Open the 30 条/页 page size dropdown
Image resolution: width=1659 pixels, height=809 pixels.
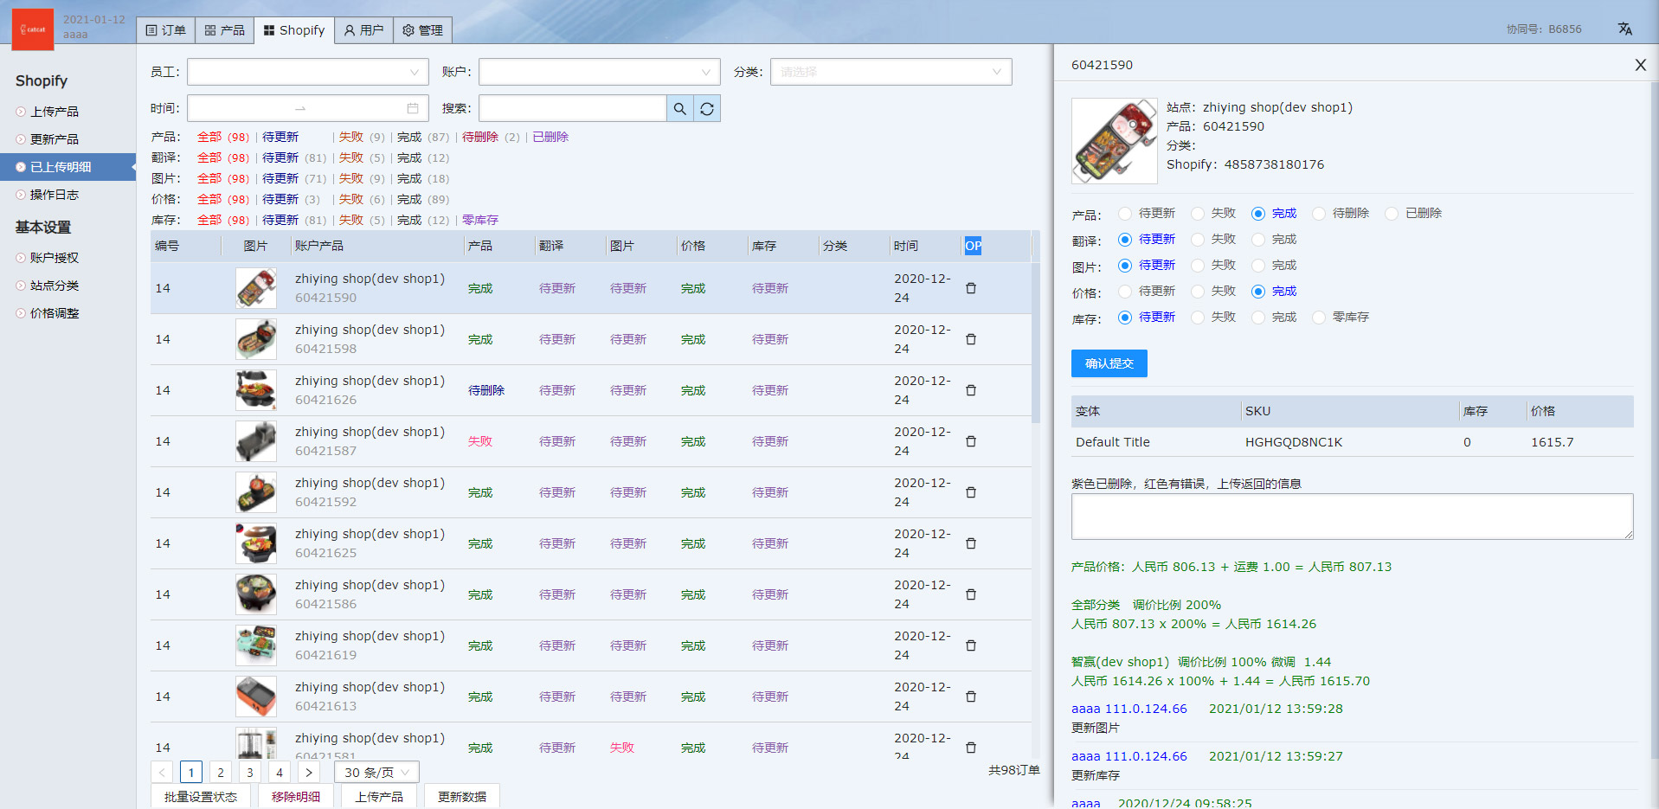coord(377,773)
